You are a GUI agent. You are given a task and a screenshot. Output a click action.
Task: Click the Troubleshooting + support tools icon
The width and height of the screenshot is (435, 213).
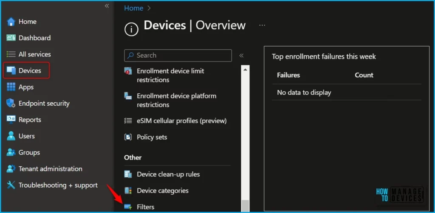(x=11, y=185)
